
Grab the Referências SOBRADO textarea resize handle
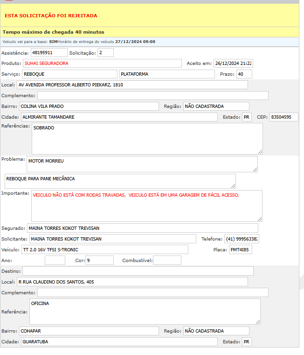tap(260, 151)
